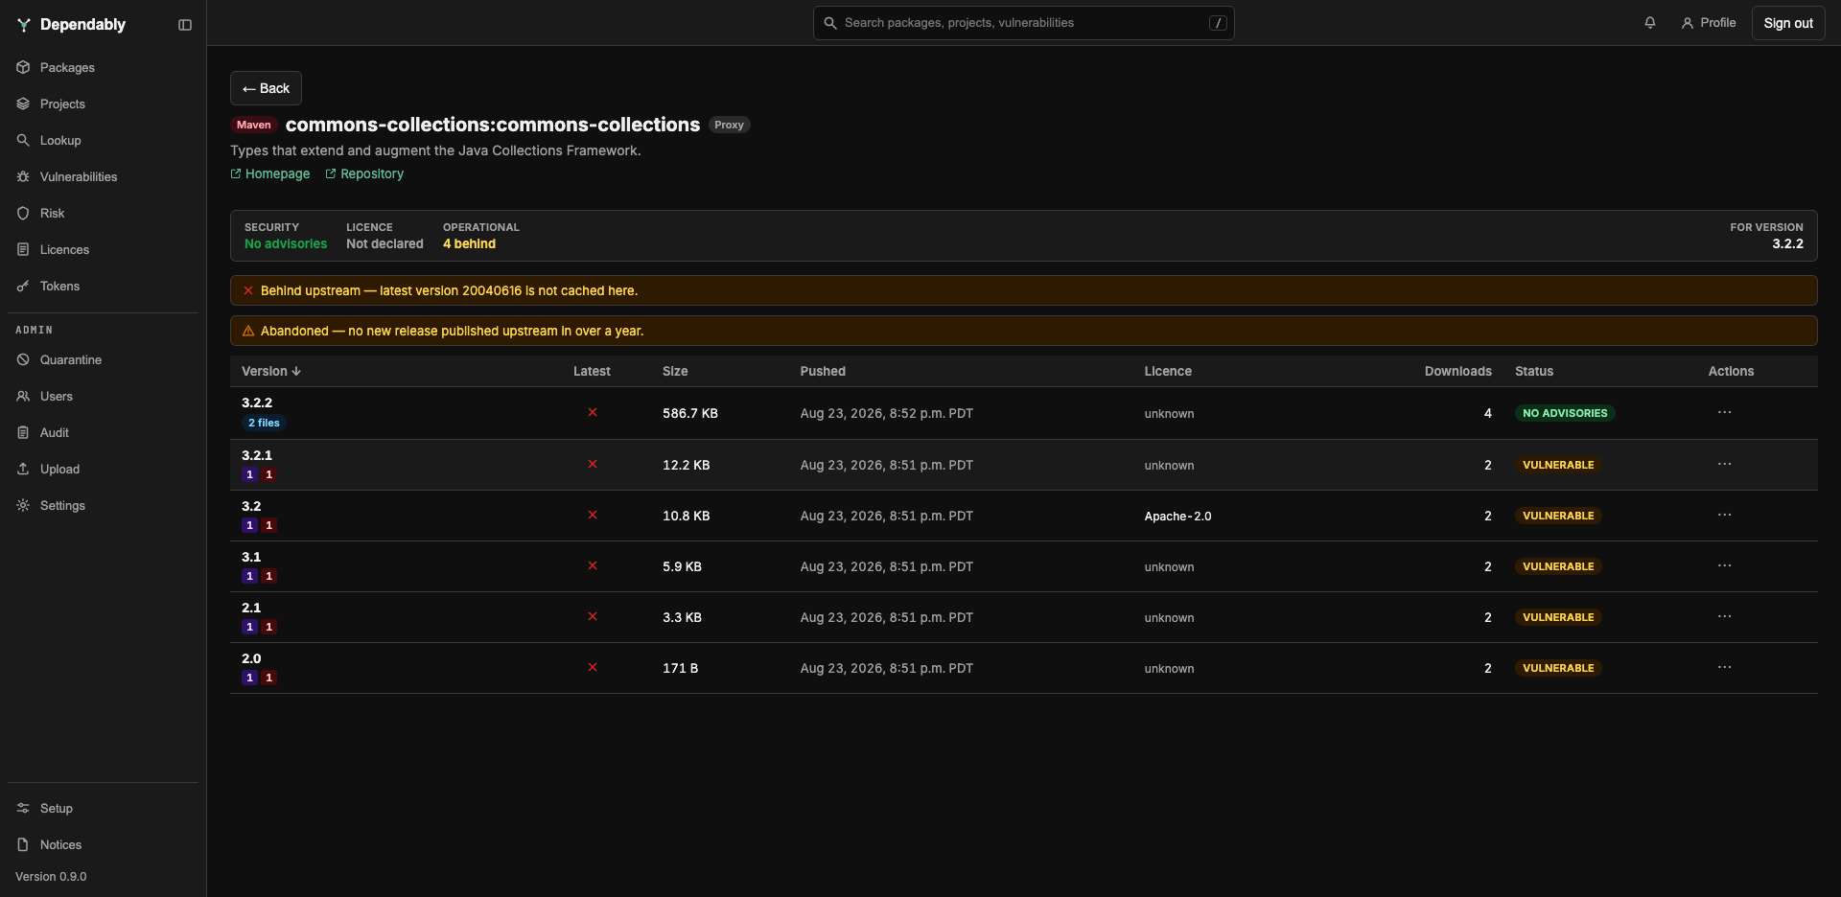Open Quarantine admin page
1841x897 pixels.
[71, 360]
